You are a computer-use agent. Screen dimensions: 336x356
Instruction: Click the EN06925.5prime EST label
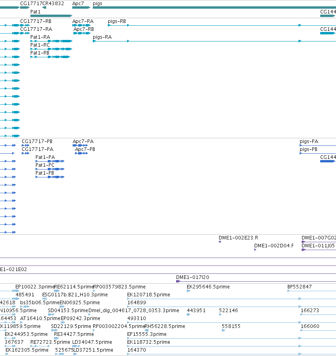click(80, 303)
